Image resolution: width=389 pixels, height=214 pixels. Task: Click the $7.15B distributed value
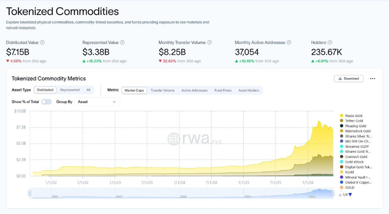coord(18,52)
